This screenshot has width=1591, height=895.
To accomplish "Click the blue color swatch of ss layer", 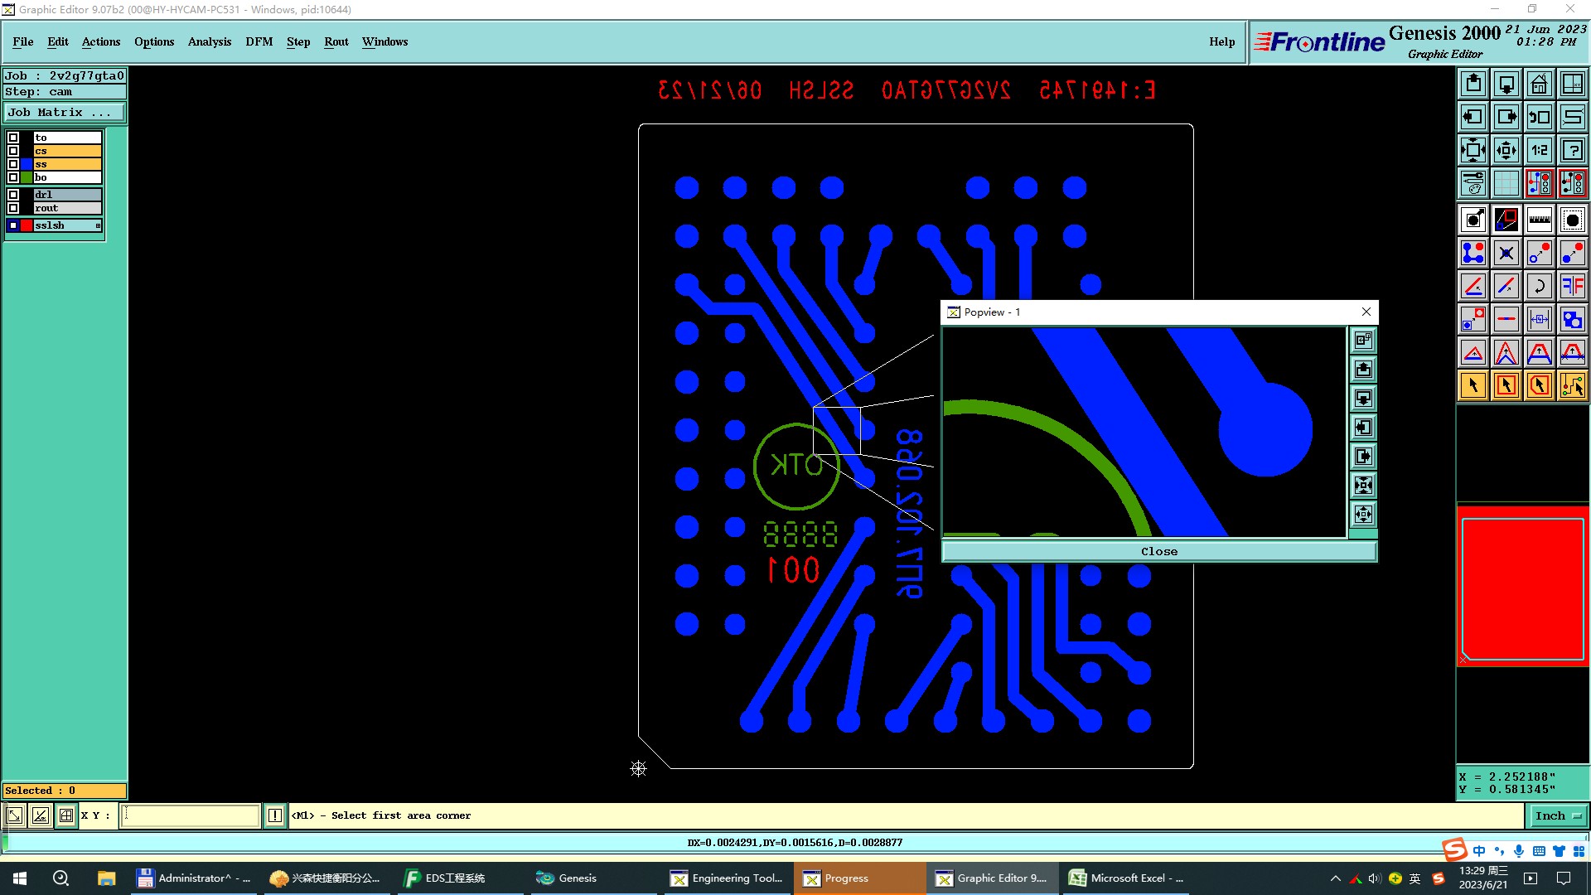I will (27, 164).
